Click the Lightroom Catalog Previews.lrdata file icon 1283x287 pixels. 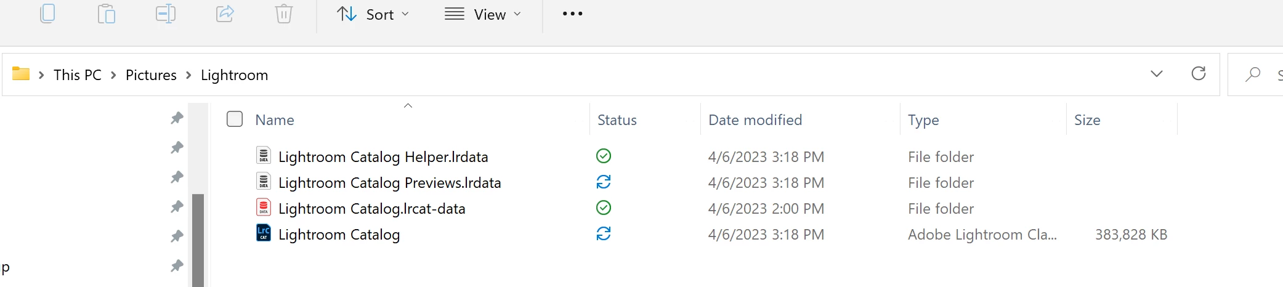coord(264,181)
